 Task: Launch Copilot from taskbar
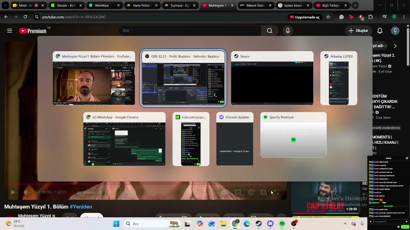pos(200,224)
